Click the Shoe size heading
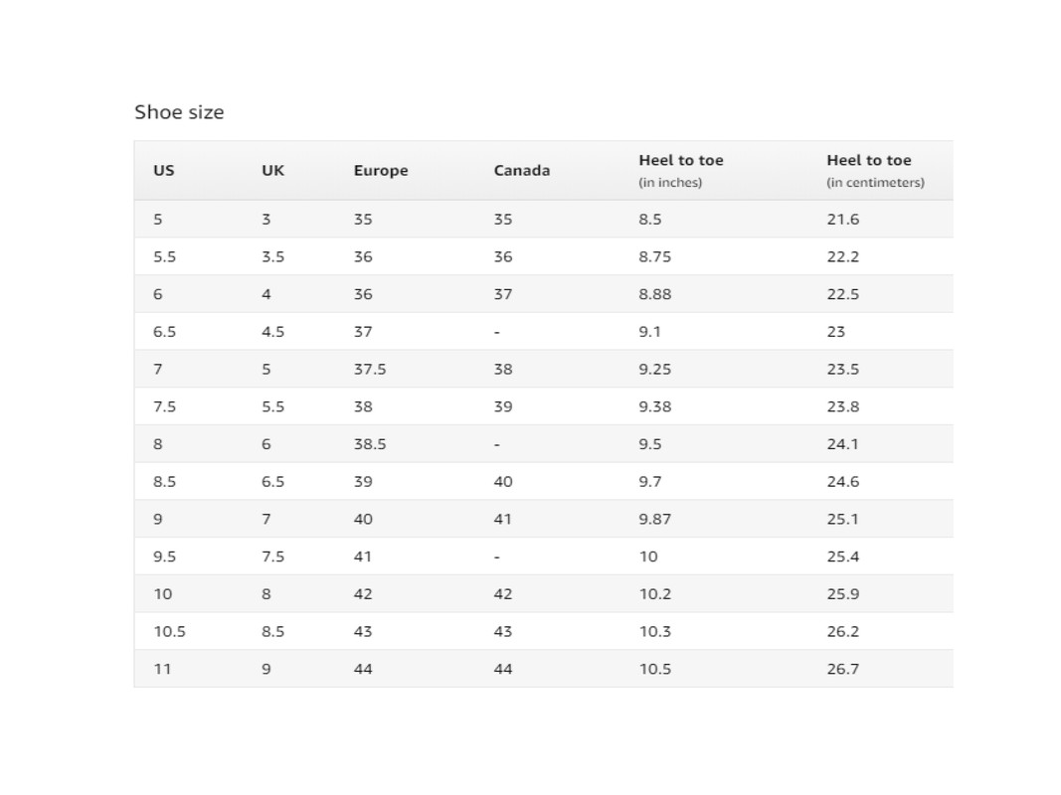This screenshot has height=795, width=1061. coord(179,112)
